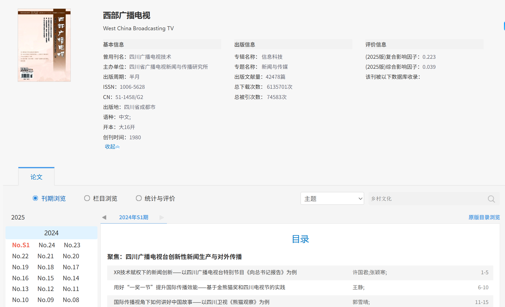Go to next issue with right arrow

(x=162, y=217)
